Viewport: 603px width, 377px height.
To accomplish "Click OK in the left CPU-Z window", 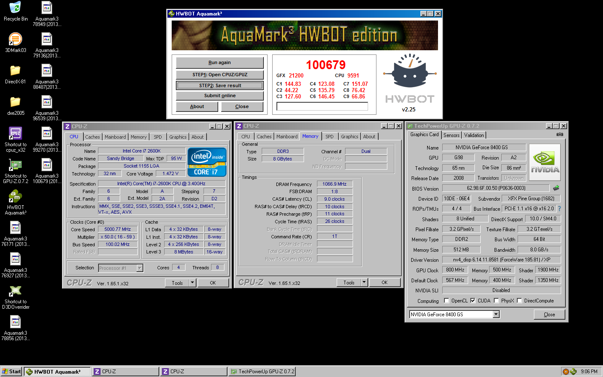I will pos(213,283).
